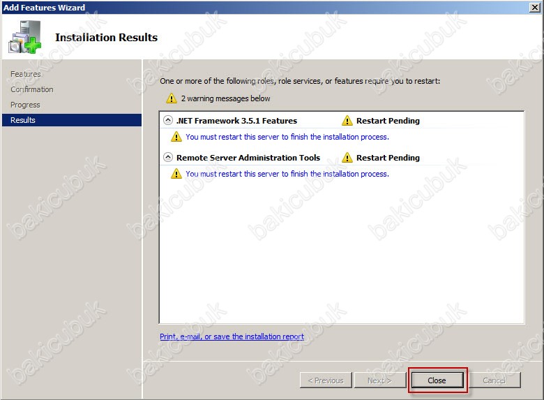Select the Features step in the sidebar

tap(26, 74)
